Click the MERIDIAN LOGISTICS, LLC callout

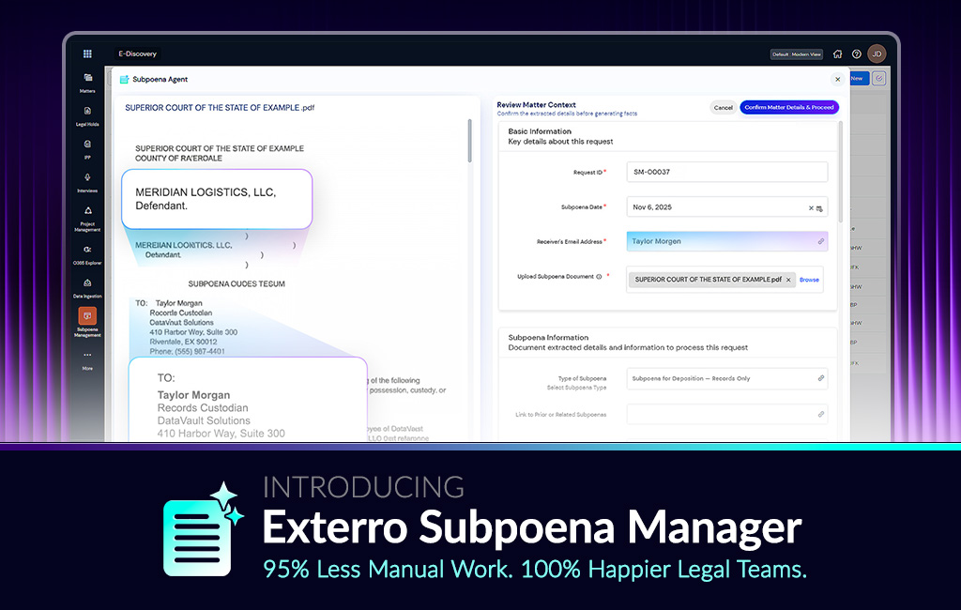pos(217,199)
